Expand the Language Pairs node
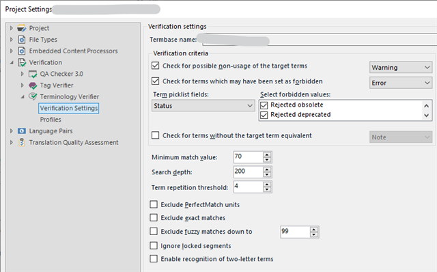Image resolution: width=437 pixels, height=272 pixels. pos(12,131)
